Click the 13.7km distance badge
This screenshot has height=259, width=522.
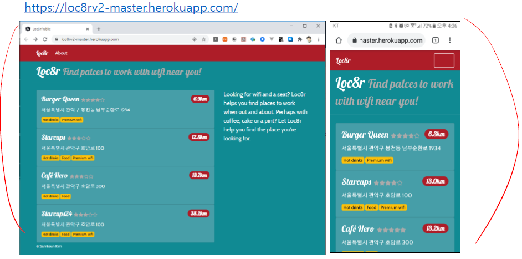coord(199,175)
